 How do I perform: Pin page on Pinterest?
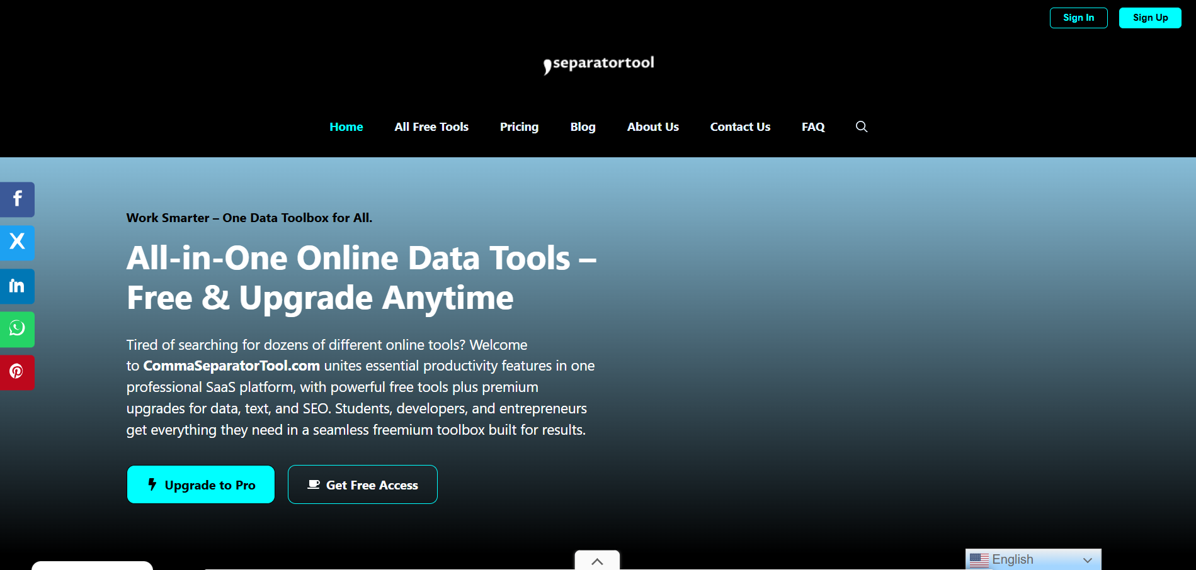(17, 372)
